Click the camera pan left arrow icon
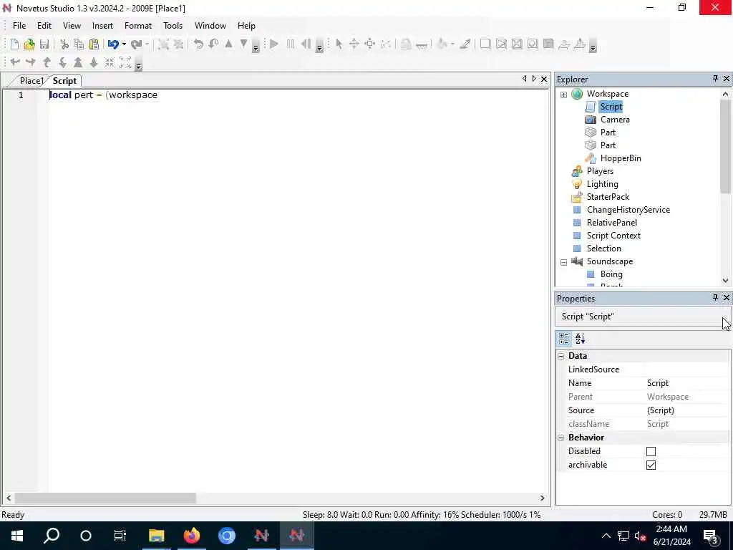Screen dimensions: 733x550 coord(15,62)
